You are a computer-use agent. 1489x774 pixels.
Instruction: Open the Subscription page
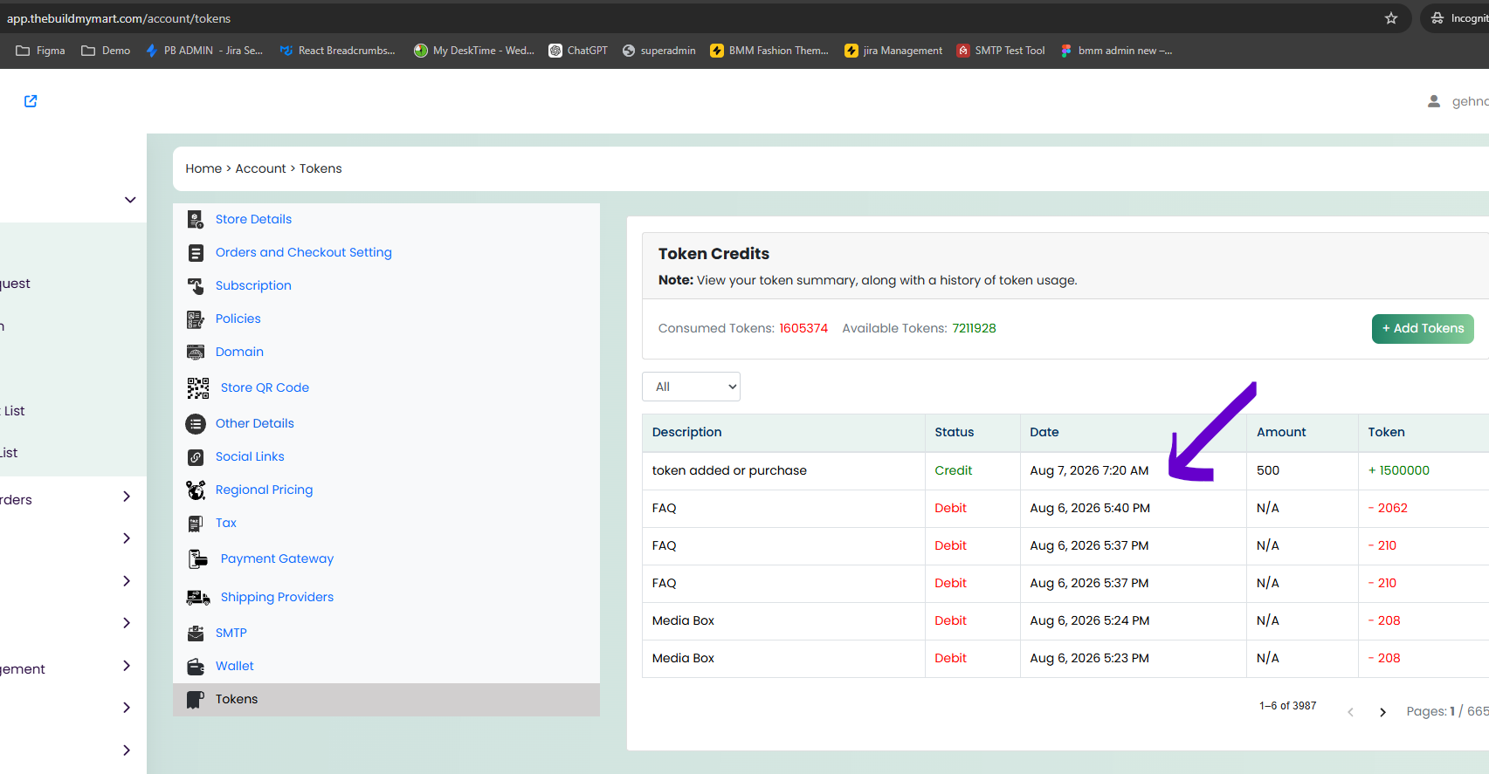(253, 285)
